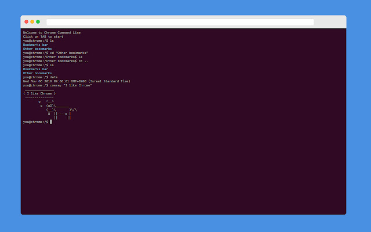
Task: Maximize the window with green button
Action: 38,22
